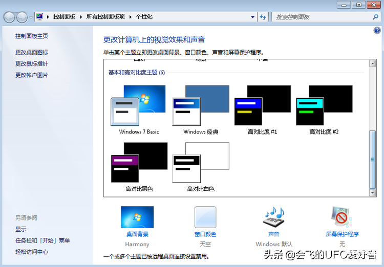Click the 屏幕保护程序 disabled monitor icon
Viewport: 384px width, 267px height.
(x=342, y=217)
